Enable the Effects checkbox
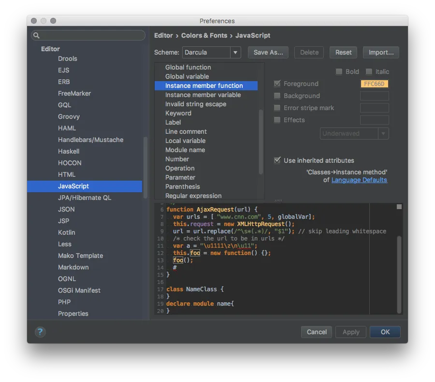The image size is (435, 382). (x=277, y=120)
